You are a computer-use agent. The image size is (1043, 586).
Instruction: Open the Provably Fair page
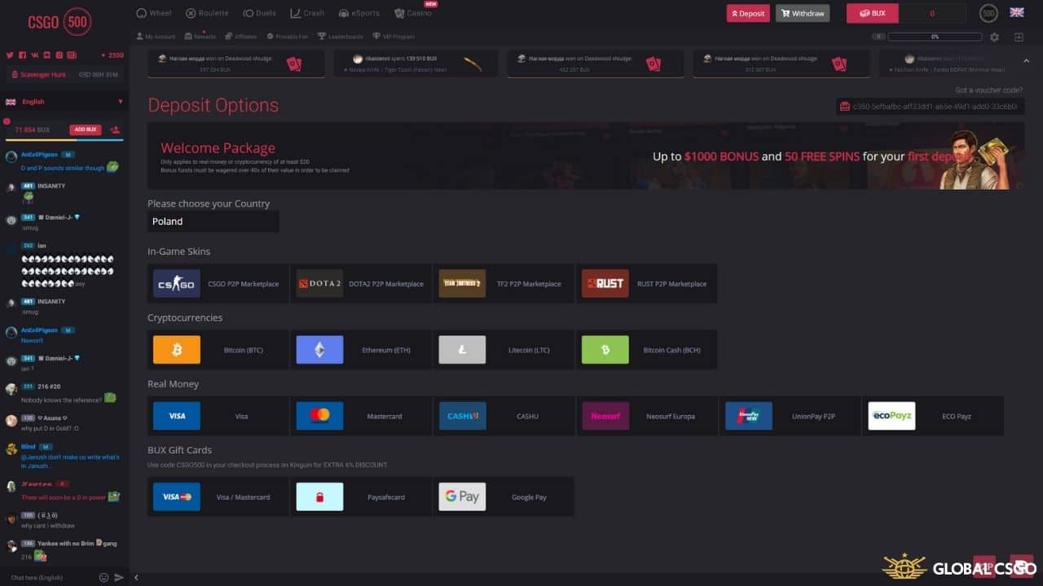(x=288, y=37)
